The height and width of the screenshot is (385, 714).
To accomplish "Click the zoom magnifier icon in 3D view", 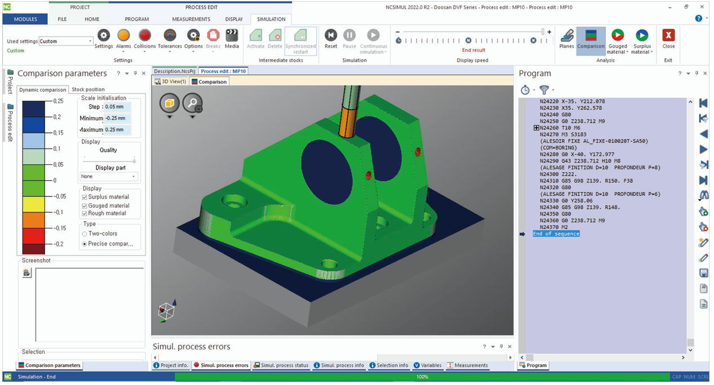I will click(192, 103).
